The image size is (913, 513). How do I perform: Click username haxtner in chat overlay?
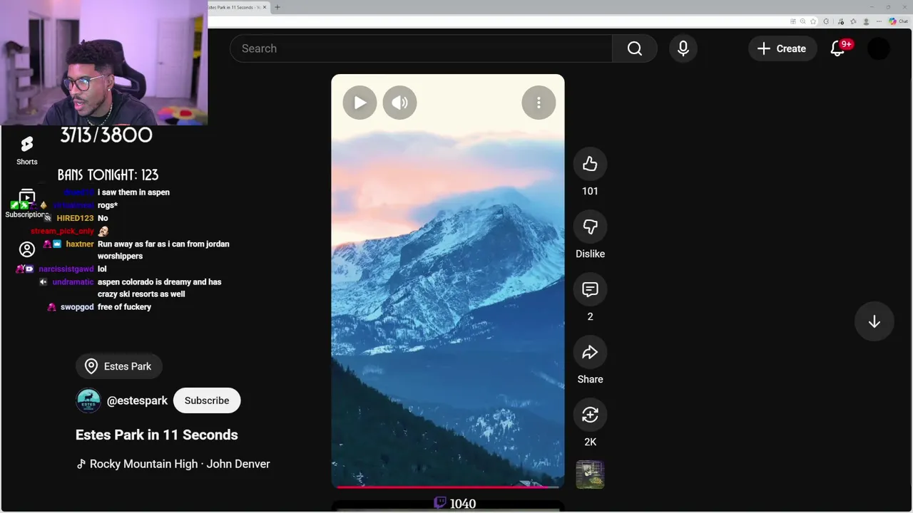[x=80, y=244]
